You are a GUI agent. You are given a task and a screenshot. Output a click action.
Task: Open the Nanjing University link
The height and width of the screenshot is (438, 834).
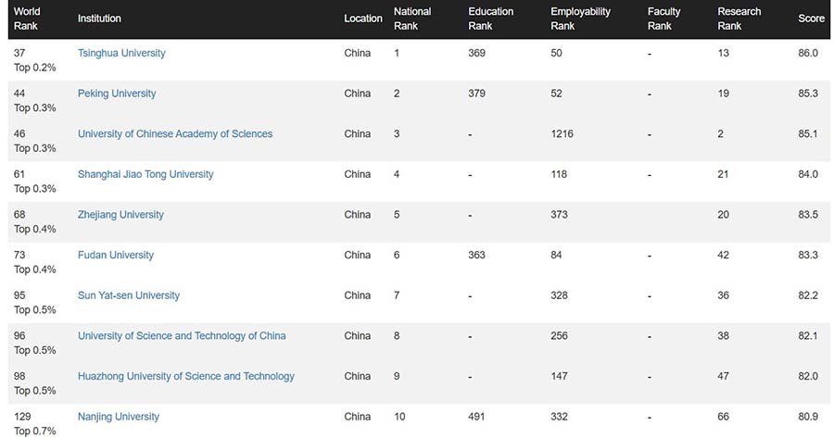119,417
